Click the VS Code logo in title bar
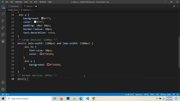The height and width of the screenshot is (101, 180). pyautogui.click(x=3, y=2)
